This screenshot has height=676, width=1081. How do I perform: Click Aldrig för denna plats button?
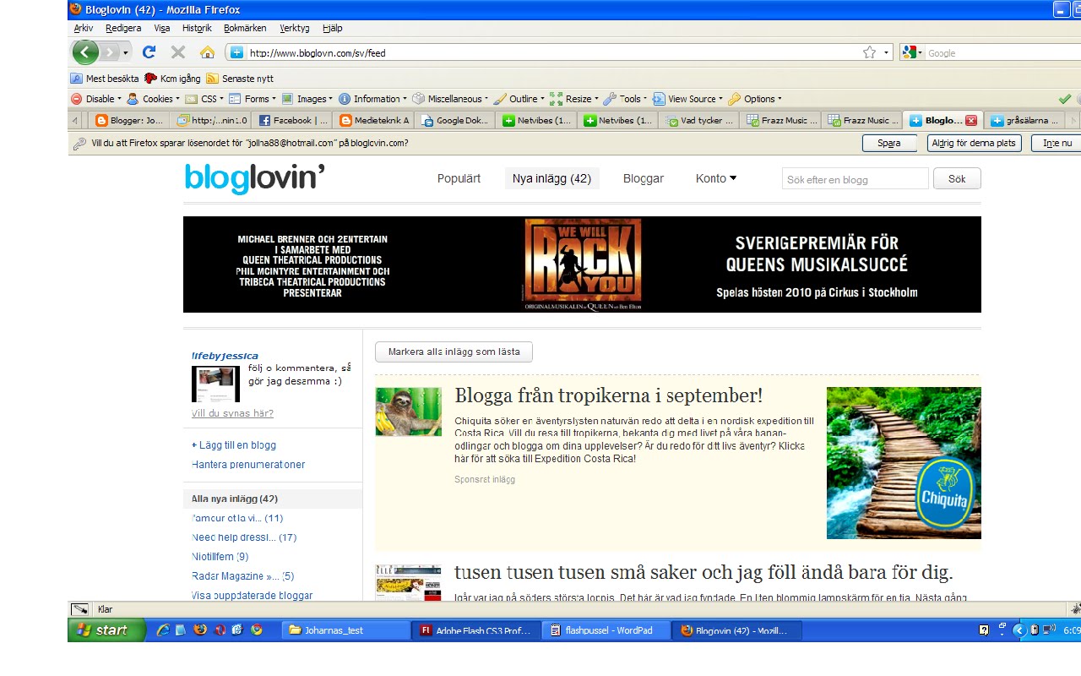[x=975, y=144]
